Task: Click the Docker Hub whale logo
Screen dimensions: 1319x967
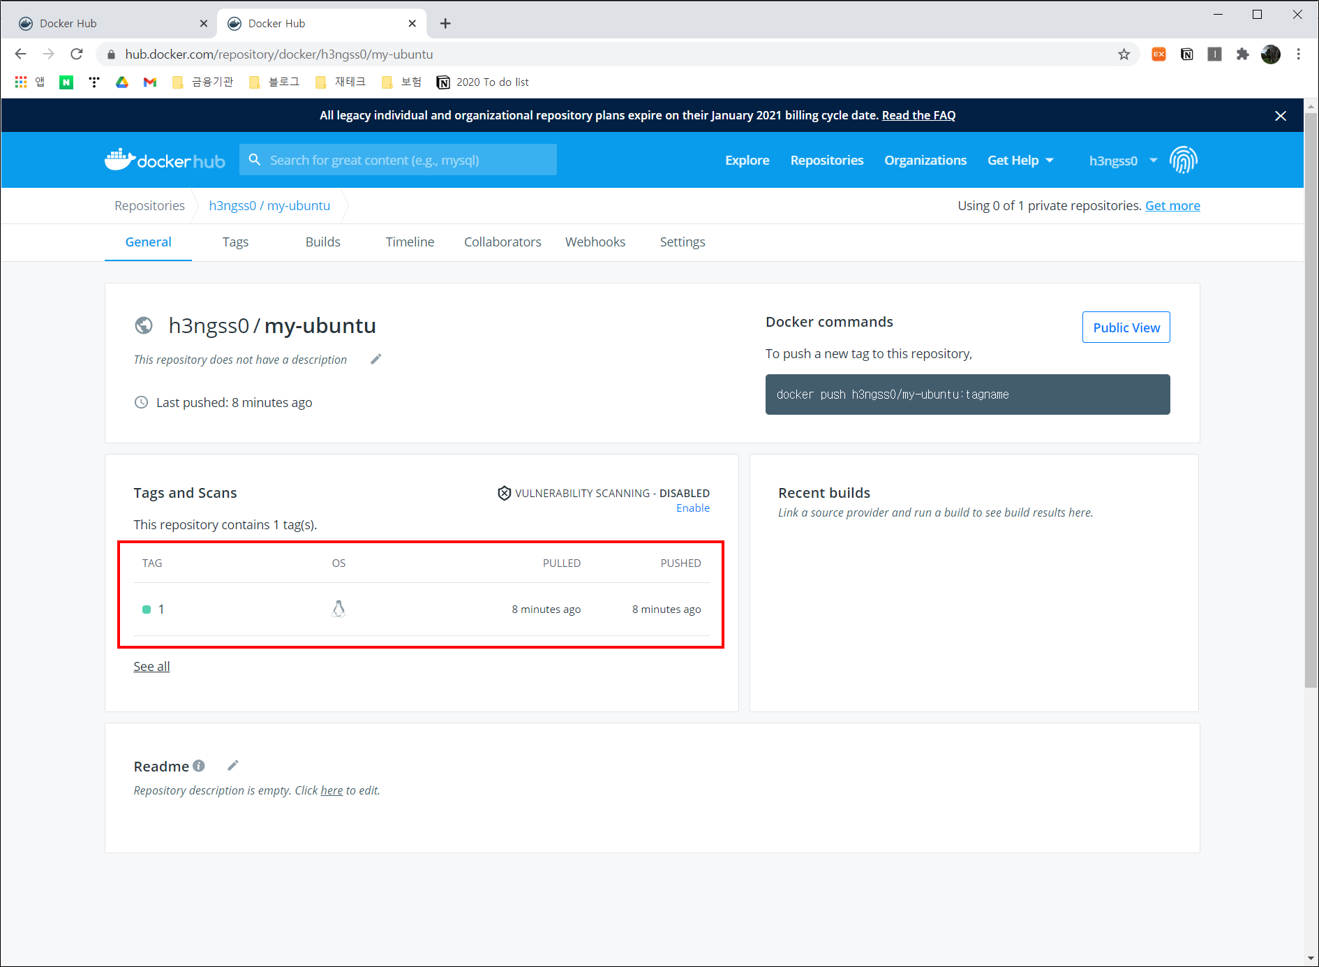Action: click(165, 160)
